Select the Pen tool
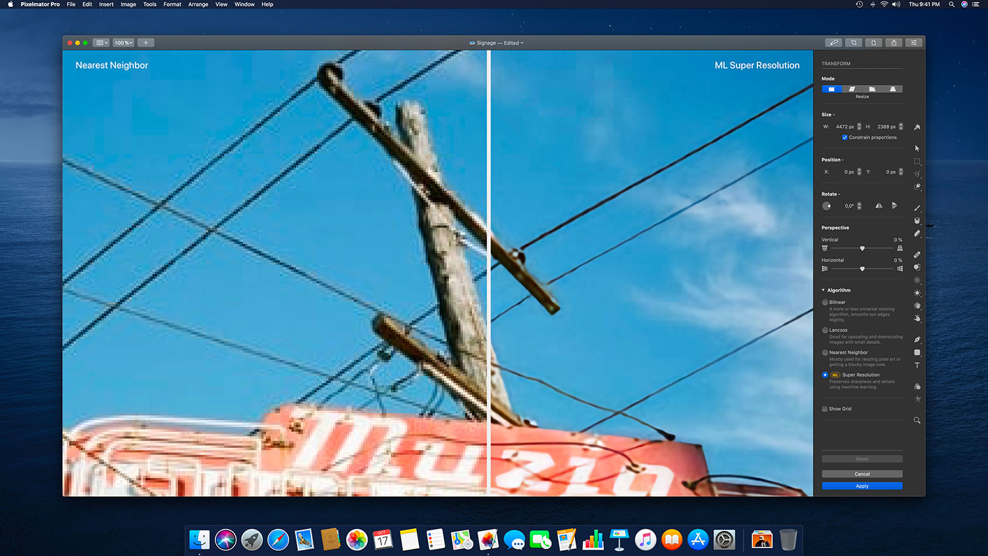The width and height of the screenshot is (988, 556). (917, 339)
